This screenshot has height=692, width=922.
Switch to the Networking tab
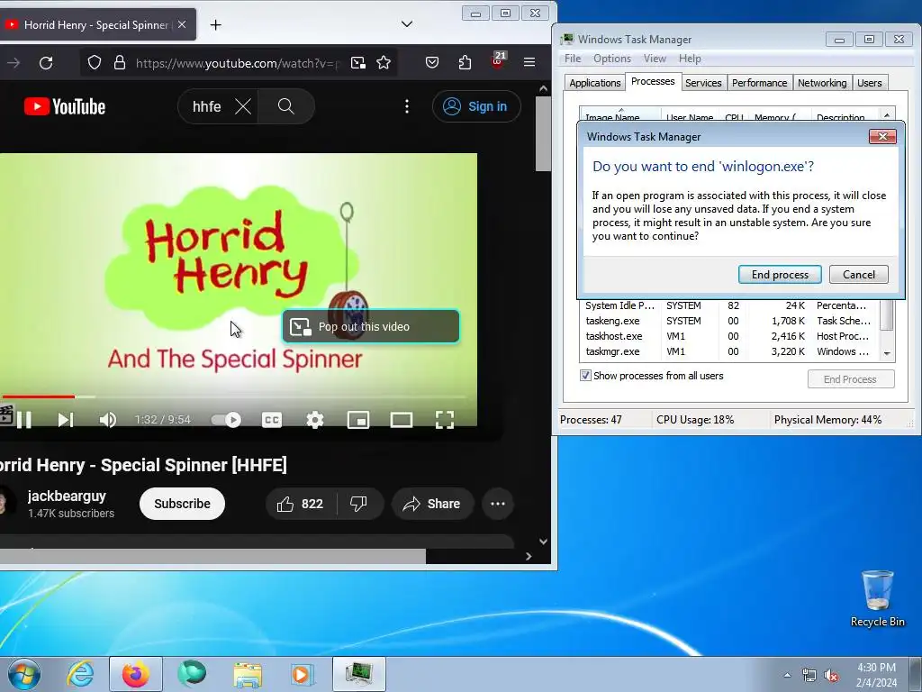click(822, 83)
